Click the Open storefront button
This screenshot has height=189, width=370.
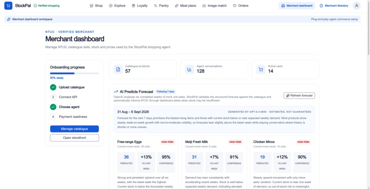(x=74, y=138)
